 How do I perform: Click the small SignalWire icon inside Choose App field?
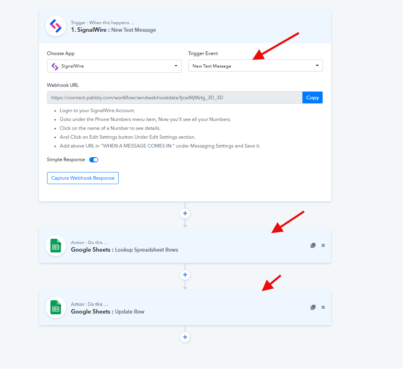(x=55, y=66)
